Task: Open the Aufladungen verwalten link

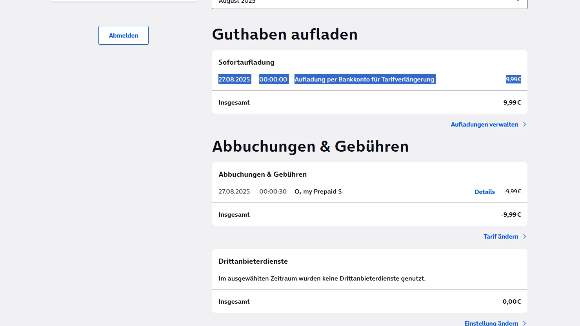Action: pos(484,125)
